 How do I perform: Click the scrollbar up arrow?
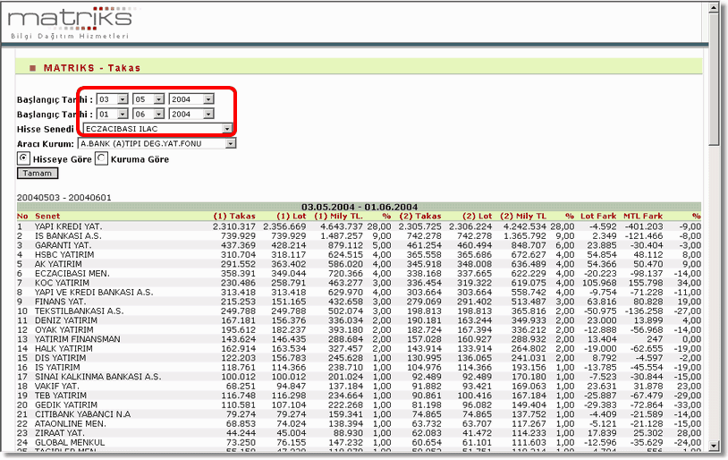714,8
